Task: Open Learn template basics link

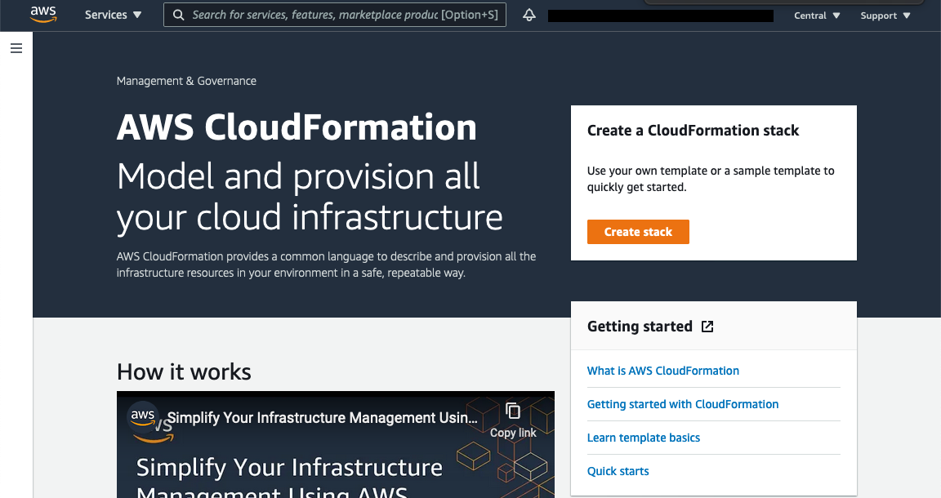Action: [x=644, y=438]
